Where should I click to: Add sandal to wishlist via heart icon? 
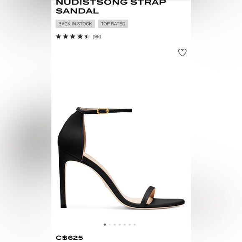182,53
